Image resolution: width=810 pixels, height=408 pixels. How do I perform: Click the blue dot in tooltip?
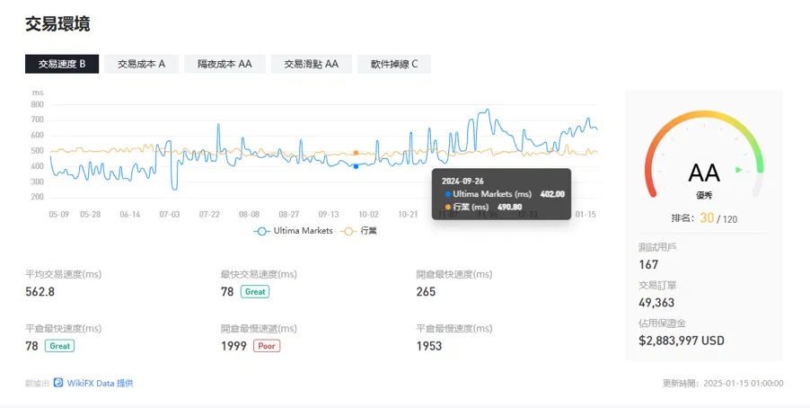pyautogui.click(x=447, y=194)
